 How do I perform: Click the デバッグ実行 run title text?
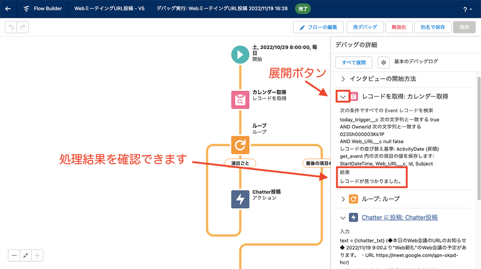pyautogui.click(x=222, y=9)
